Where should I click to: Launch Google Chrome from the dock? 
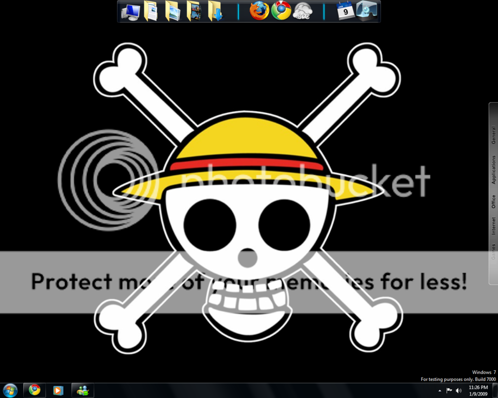click(281, 11)
